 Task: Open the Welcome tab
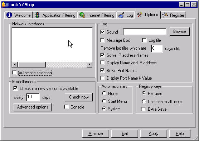coord(19,15)
